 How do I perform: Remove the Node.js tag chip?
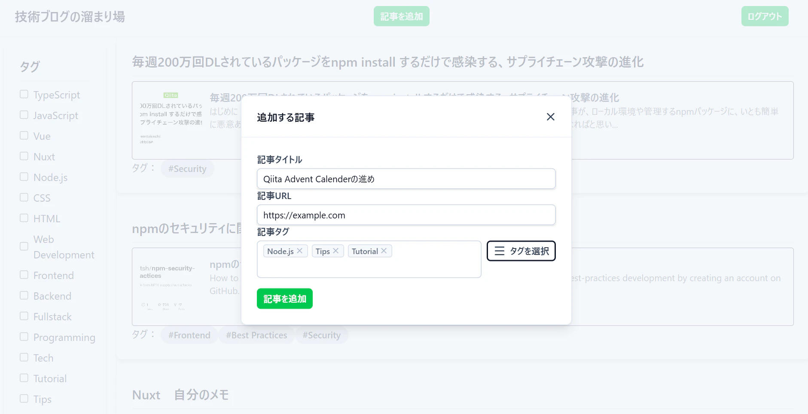(300, 251)
